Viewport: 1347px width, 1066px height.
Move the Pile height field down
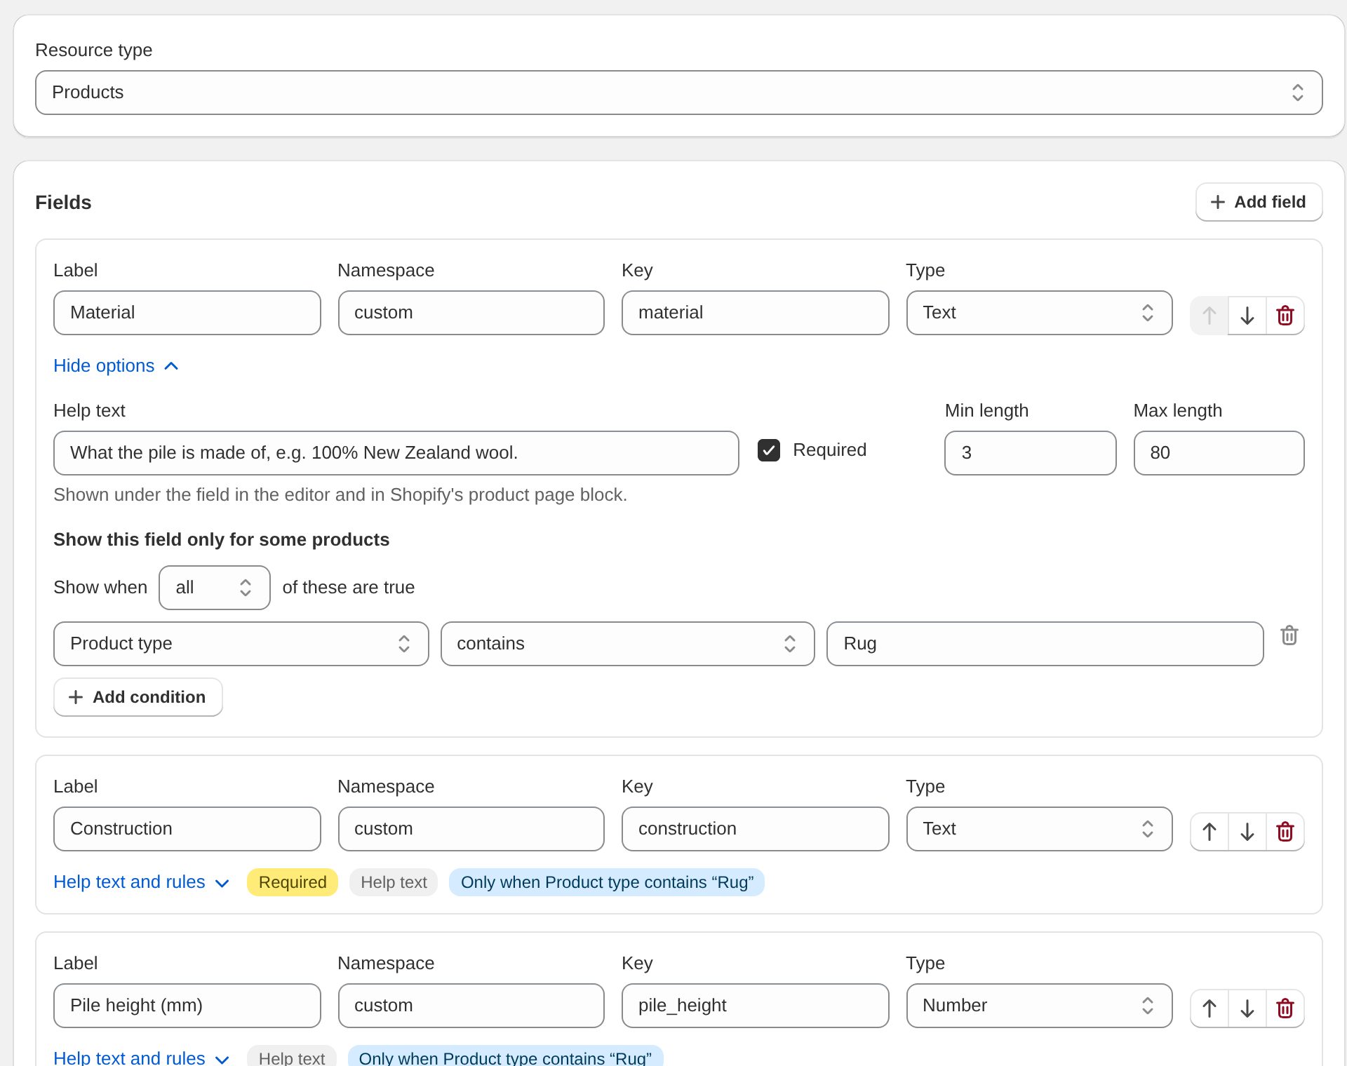tap(1247, 1008)
